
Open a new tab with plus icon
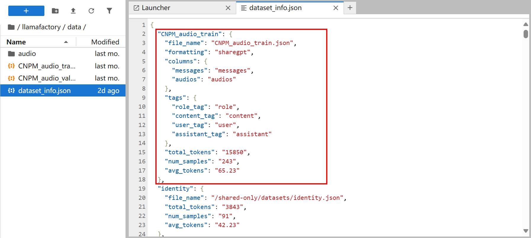tap(350, 8)
